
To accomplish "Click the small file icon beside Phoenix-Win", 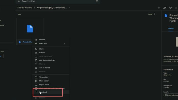I will click(20, 42).
